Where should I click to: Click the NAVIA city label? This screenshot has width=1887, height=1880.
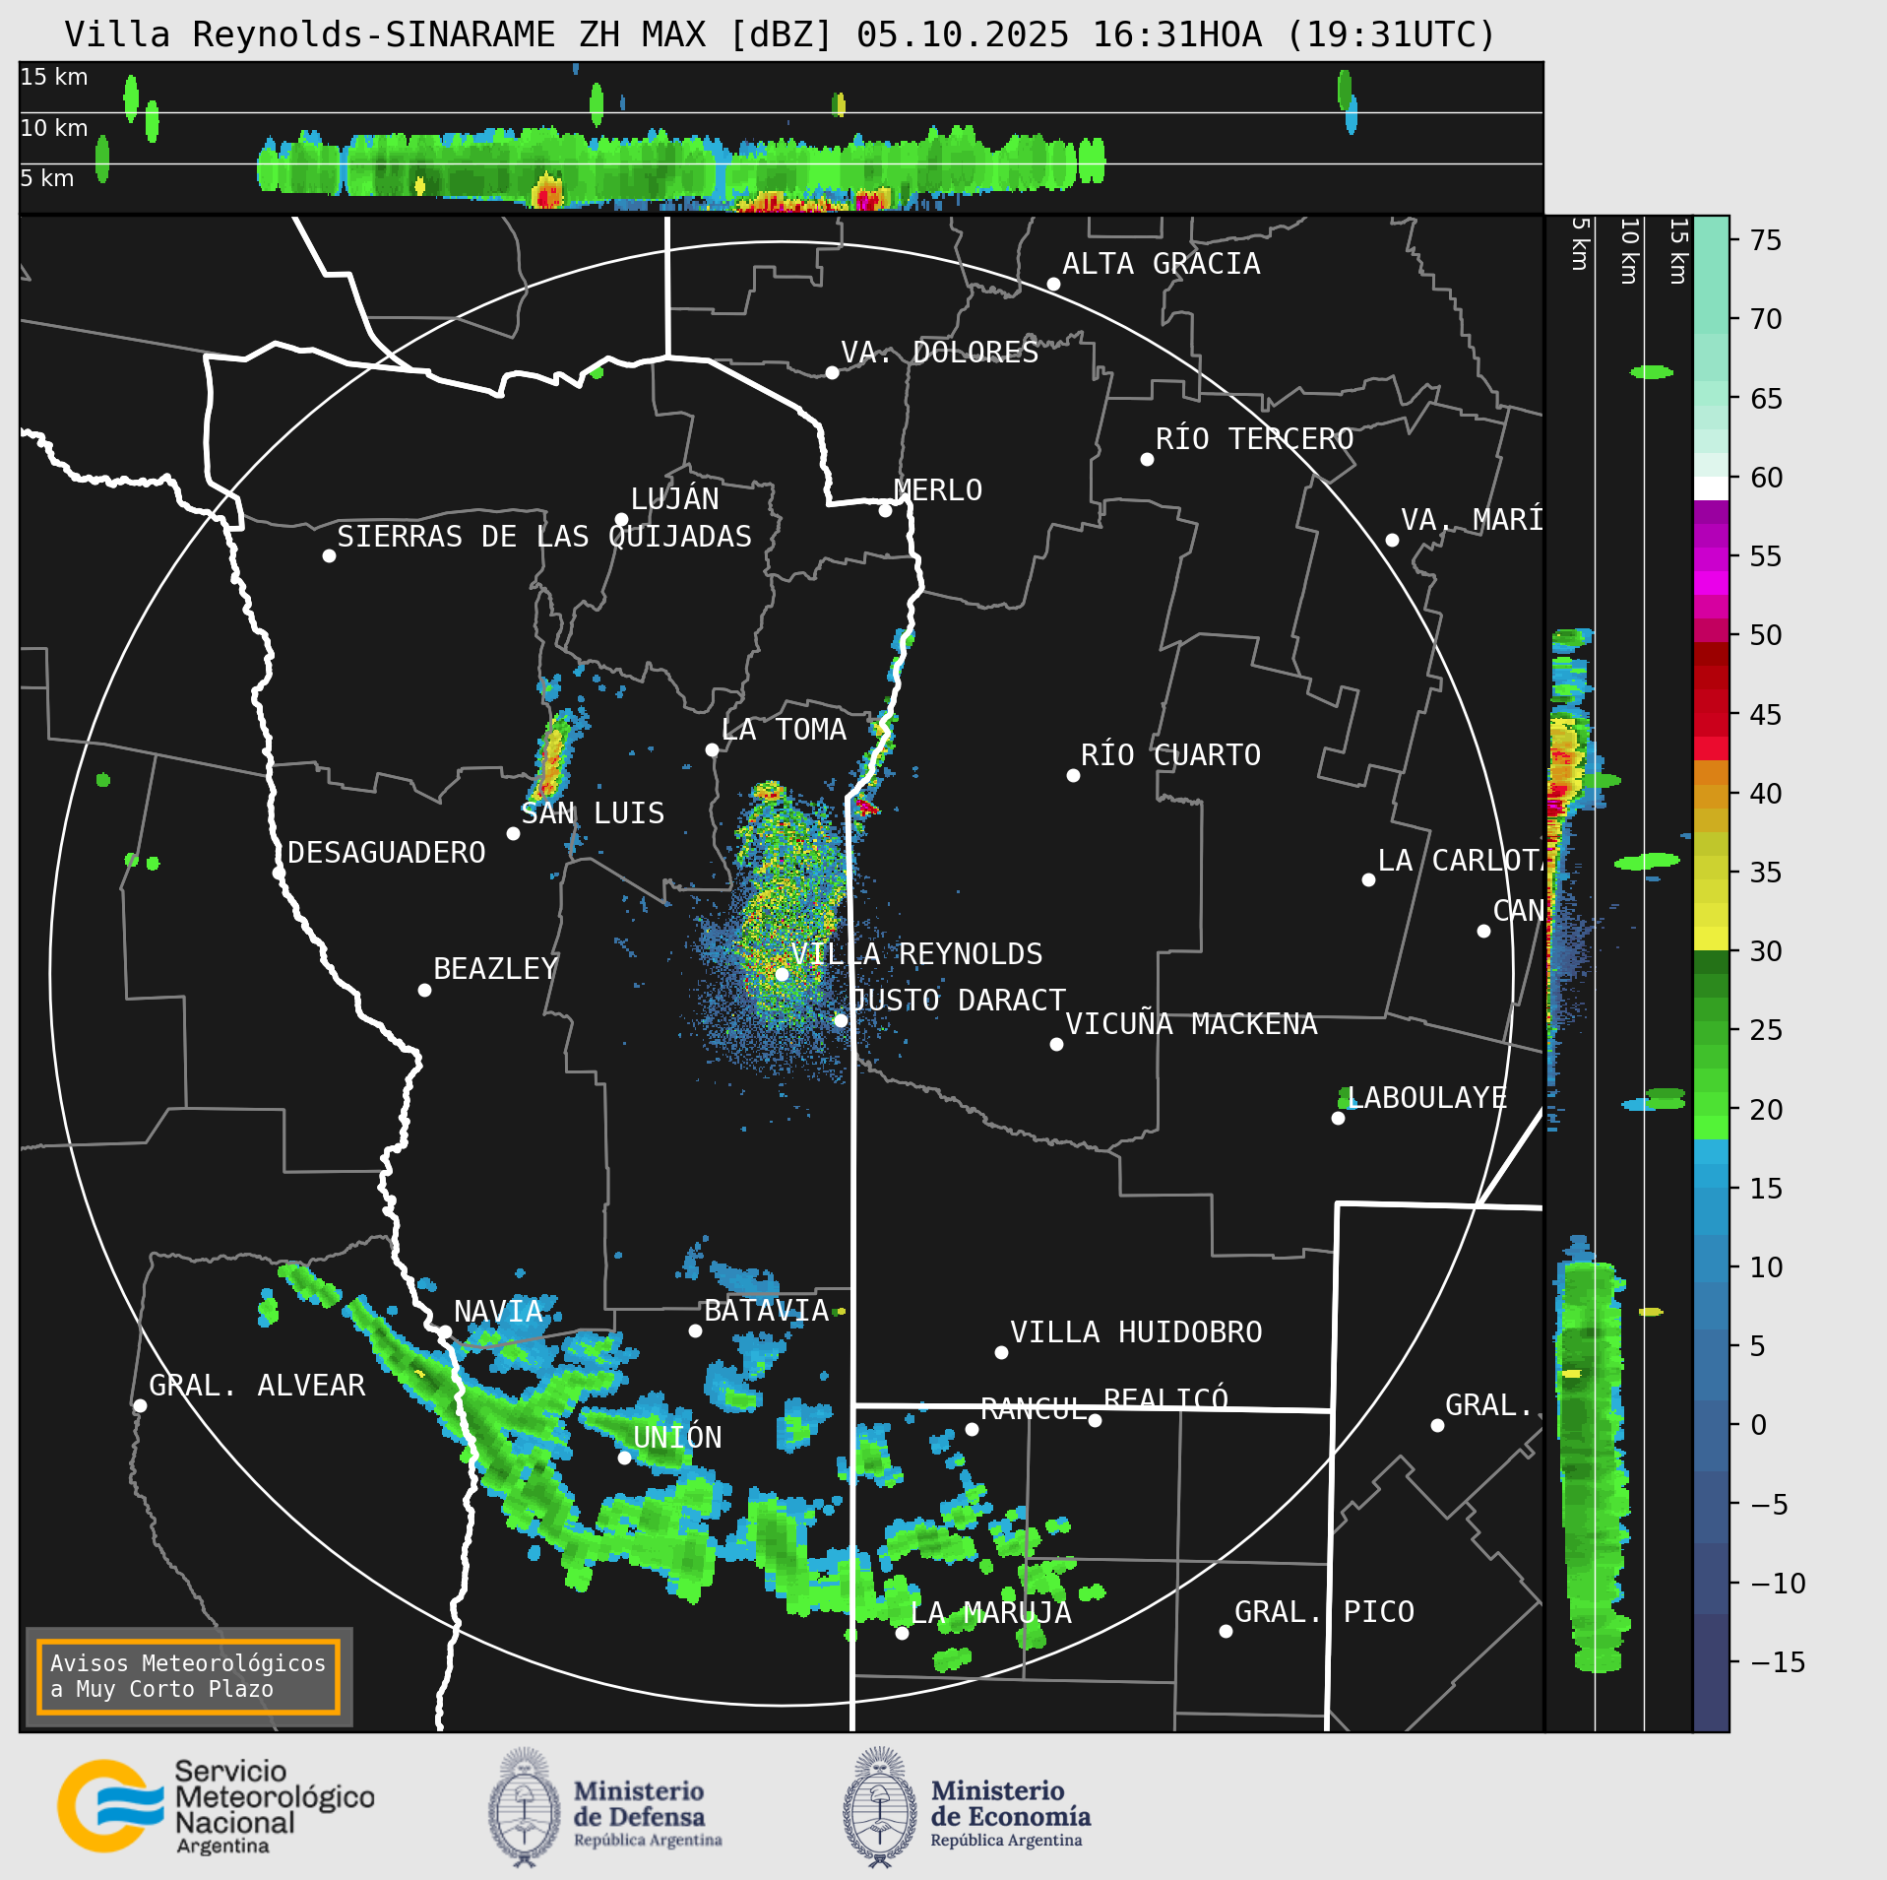498,1312
